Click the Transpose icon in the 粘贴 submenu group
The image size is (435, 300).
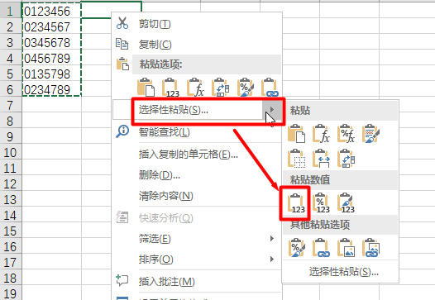pos(346,159)
